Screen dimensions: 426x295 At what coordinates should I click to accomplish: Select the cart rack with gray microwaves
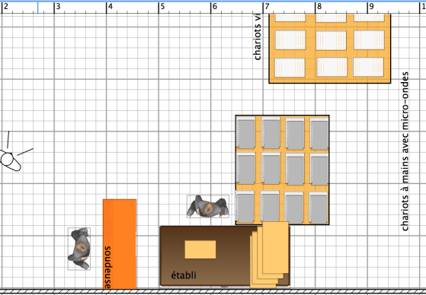[x=282, y=170]
